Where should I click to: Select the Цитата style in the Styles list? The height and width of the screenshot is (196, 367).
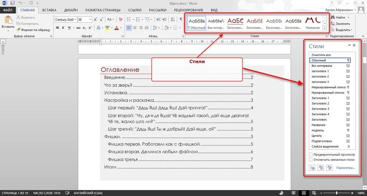click(x=316, y=136)
